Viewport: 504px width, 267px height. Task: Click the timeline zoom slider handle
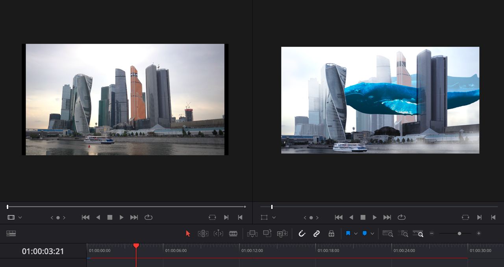[460, 234]
